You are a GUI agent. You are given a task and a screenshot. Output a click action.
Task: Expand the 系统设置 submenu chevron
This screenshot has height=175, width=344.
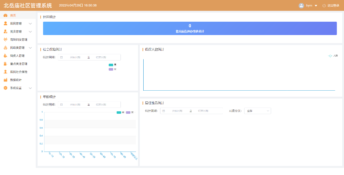click(30, 88)
